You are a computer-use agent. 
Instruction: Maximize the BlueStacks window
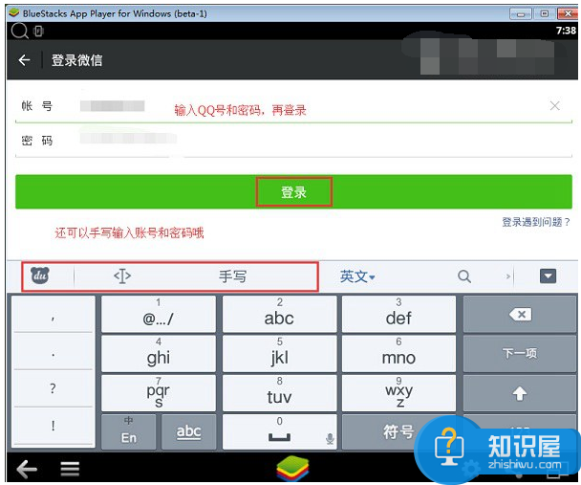pos(545,14)
